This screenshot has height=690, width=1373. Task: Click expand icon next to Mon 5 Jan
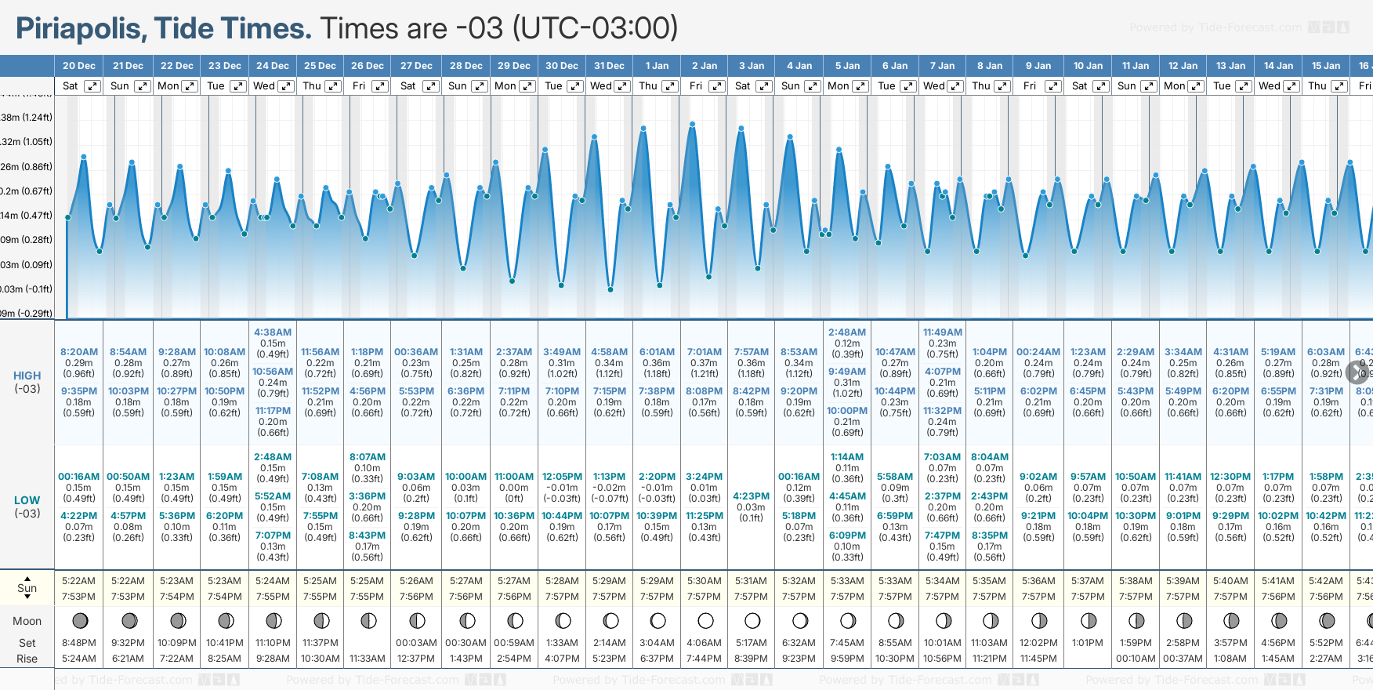[x=860, y=86]
